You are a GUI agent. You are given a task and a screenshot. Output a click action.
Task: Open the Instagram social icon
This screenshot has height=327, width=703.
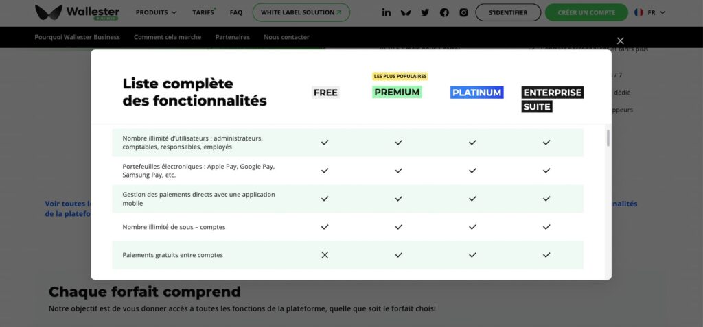click(x=464, y=12)
